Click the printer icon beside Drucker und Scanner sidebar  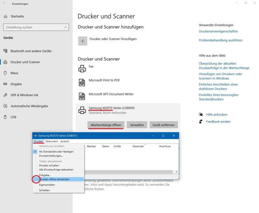tap(5, 62)
